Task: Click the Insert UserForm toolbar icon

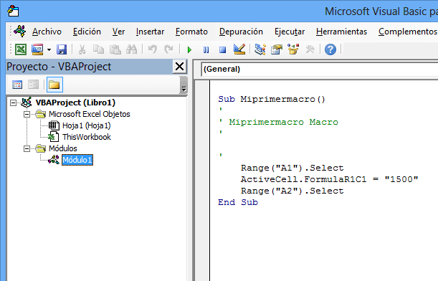Action: coord(37,49)
